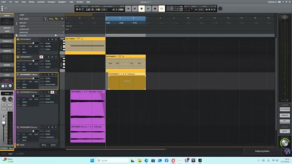Image resolution: width=292 pixels, height=164 pixels.
Task: Click the SENDS section in left sidebar
Action: pos(7,65)
